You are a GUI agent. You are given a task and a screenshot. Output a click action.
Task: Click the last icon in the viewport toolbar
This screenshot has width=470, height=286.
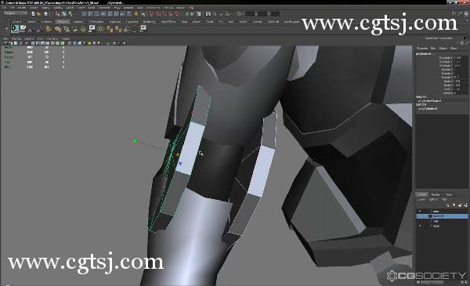[x=124, y=43]
